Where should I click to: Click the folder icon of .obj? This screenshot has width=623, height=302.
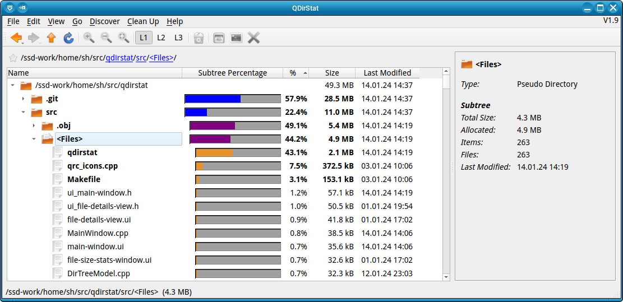[48, 126]
